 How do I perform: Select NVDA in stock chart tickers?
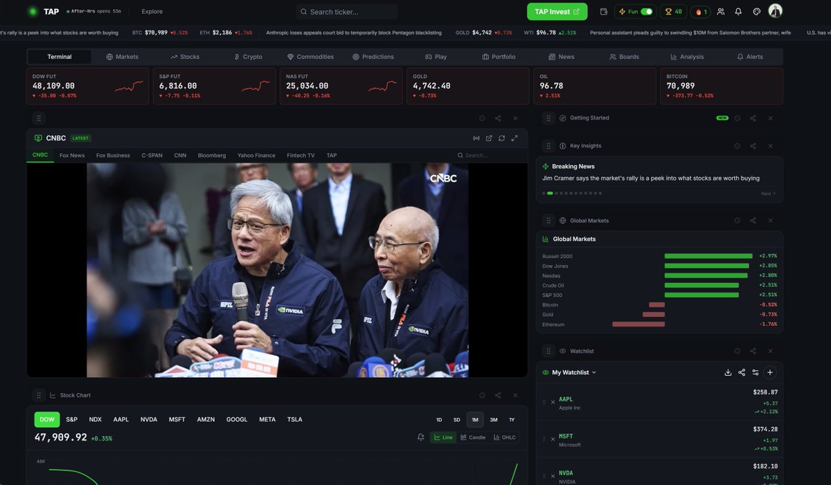click(x=149, y=419)
